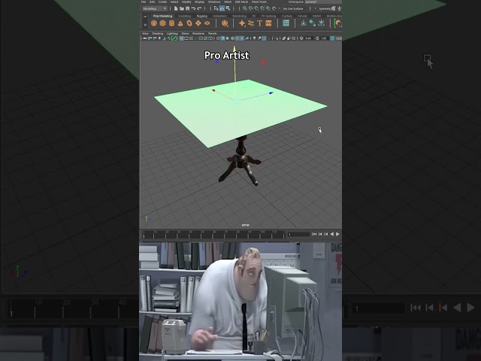Screen dimensions: 481x361
Task: Click the SVG shelf icon
Action: click(268, 23)
